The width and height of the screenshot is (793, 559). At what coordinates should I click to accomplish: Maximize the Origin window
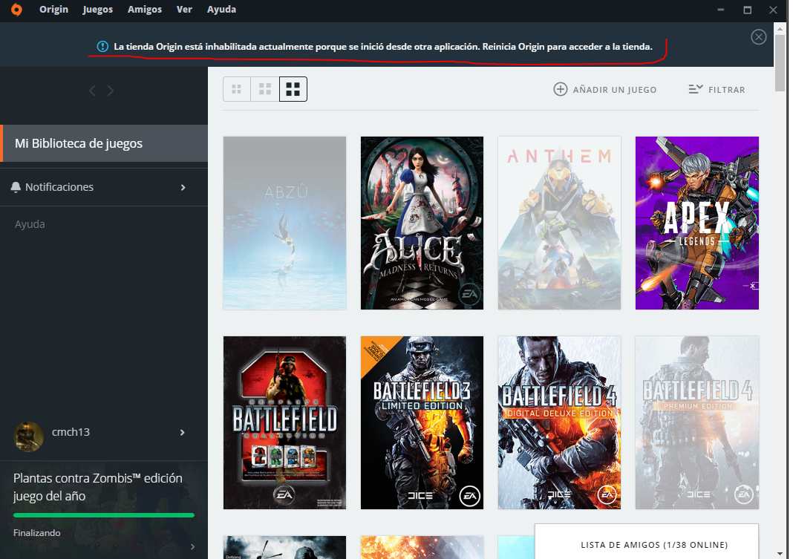pyautogui.click(x=747, y=10)
